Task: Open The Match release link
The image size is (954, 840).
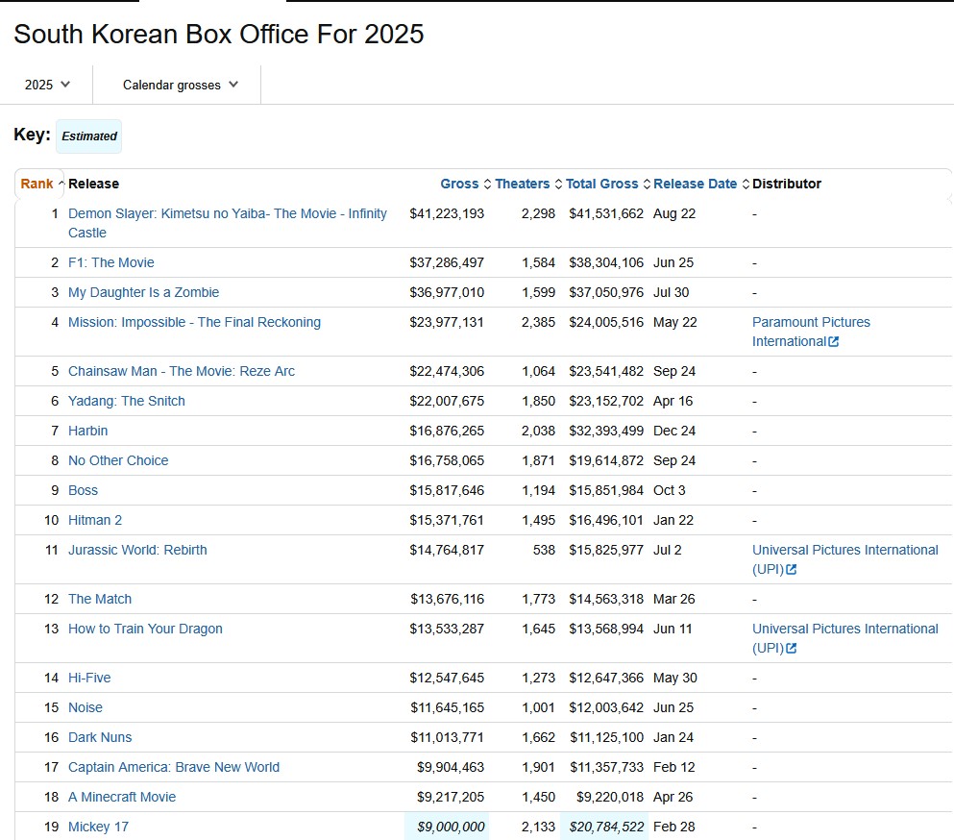Action: click(100, 599)
